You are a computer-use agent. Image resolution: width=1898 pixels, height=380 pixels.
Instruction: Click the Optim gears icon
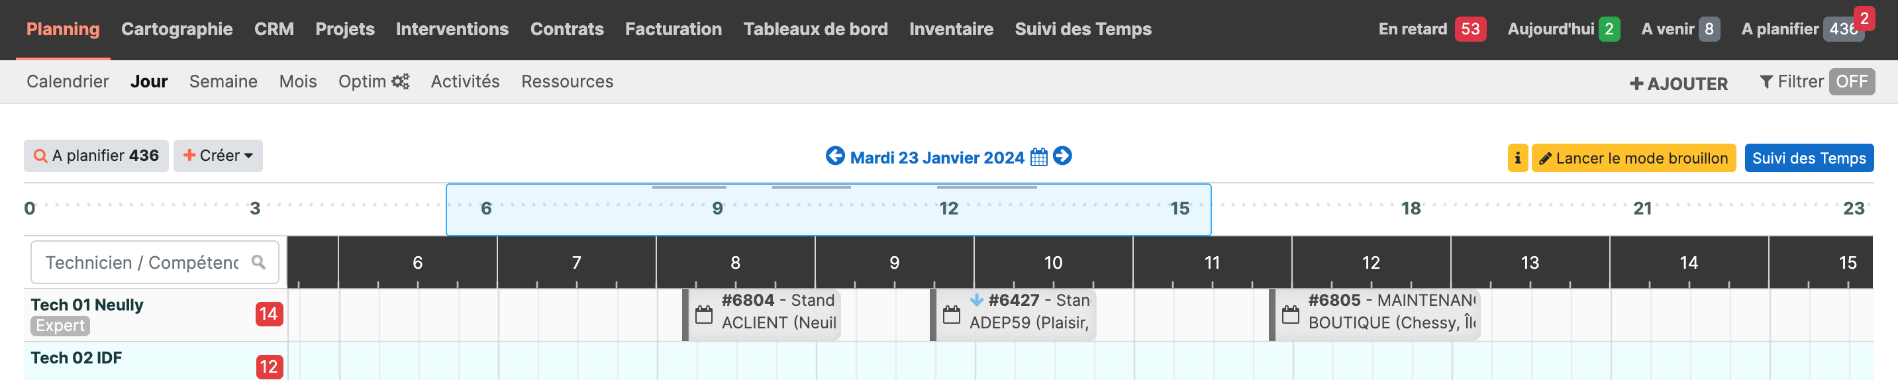(400, 81)
